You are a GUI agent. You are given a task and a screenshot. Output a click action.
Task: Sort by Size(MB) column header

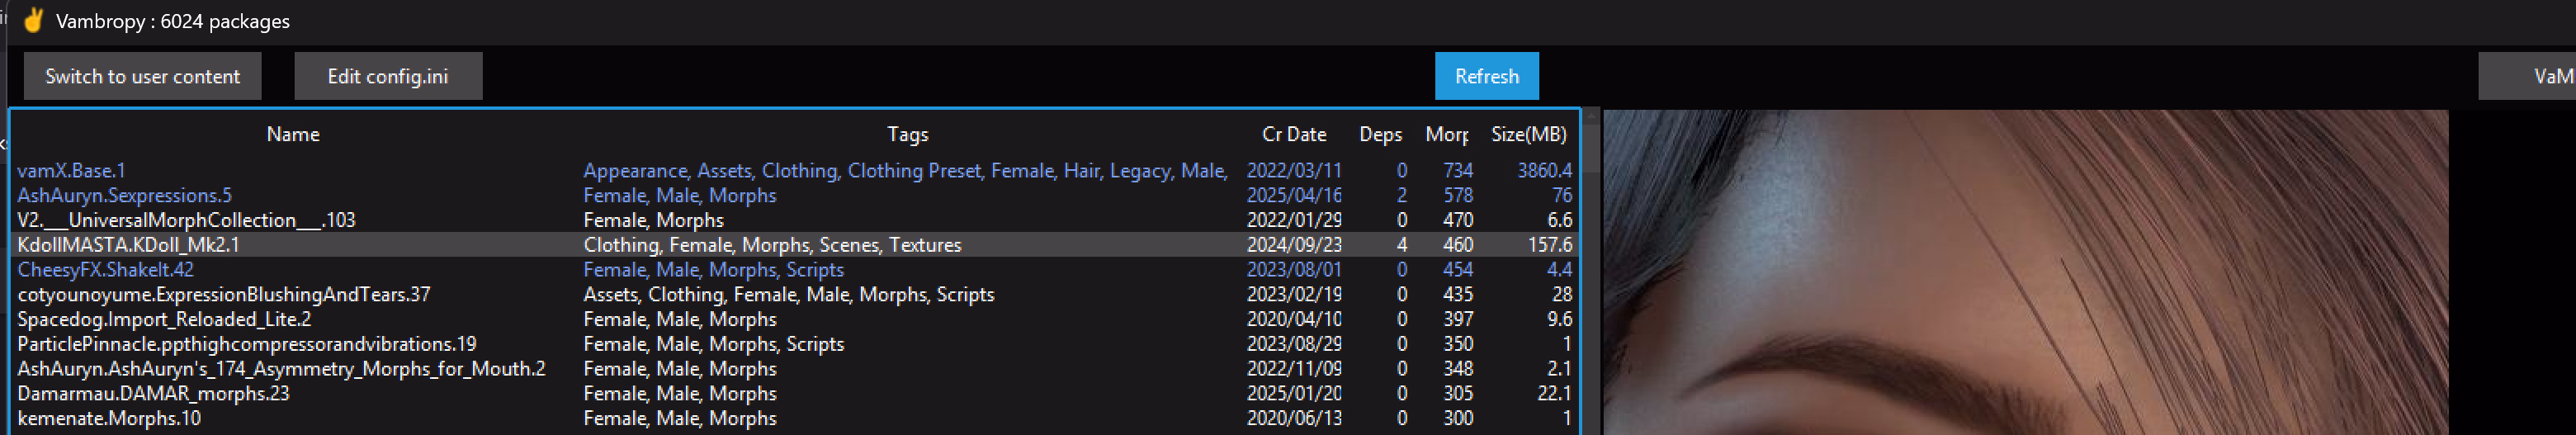1528,134
